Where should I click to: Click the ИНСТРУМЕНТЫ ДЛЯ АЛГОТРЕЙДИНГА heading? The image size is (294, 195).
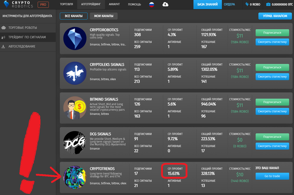tap(27, 16)
